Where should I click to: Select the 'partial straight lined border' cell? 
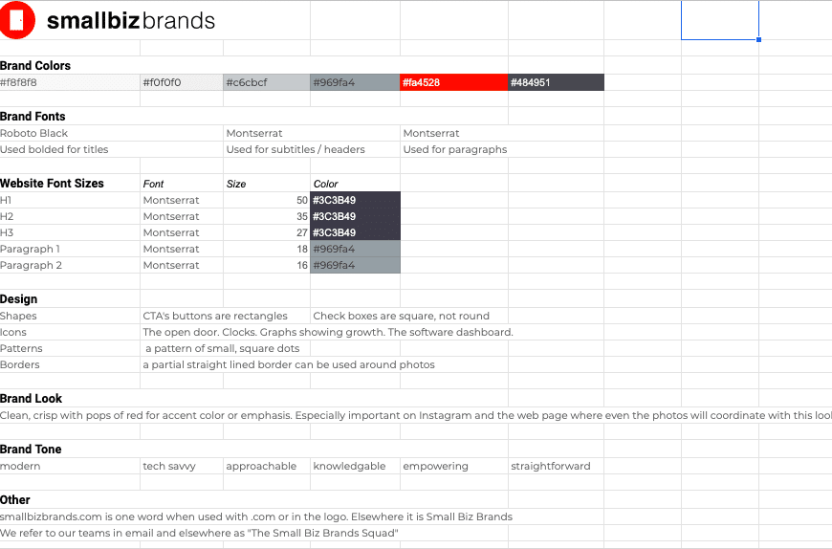coord(289,364)
